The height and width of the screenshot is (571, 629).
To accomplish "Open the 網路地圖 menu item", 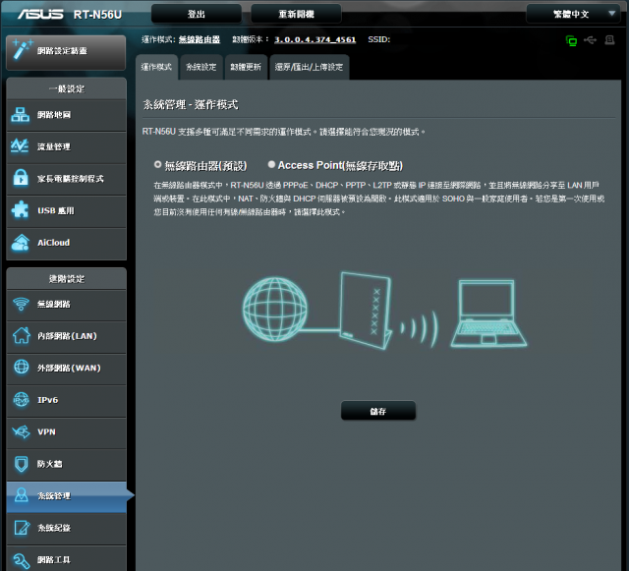I will pyautogui.click(x=66, y=115).
